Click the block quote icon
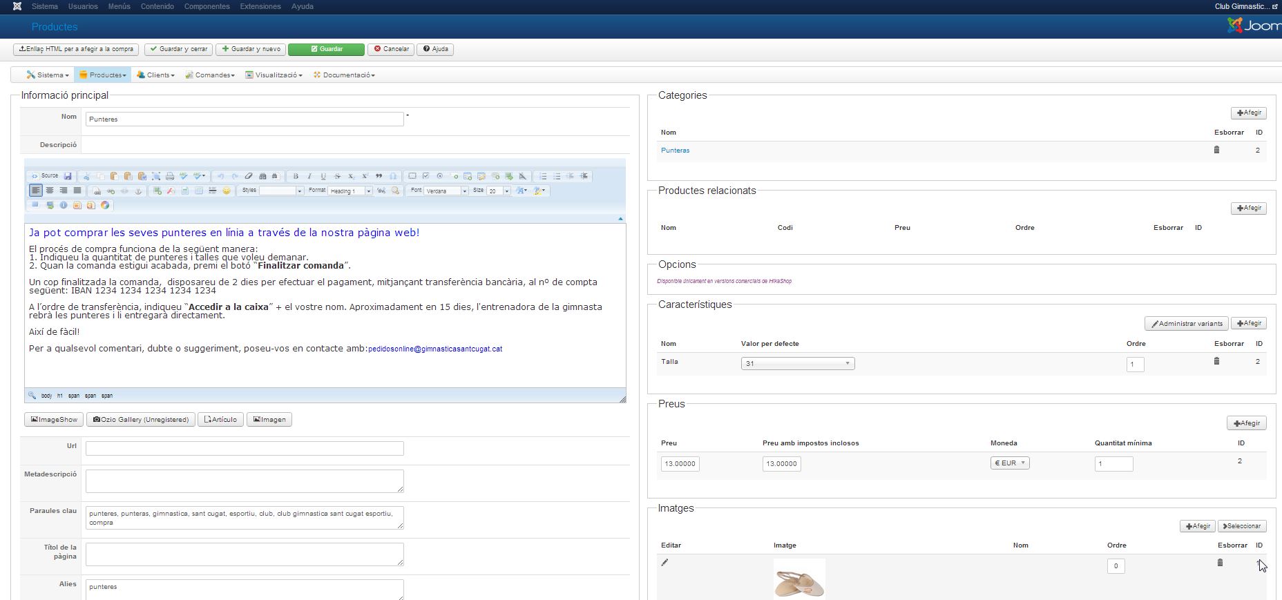1282x600 pixels. pyautogui.click(x=379, y=176)
